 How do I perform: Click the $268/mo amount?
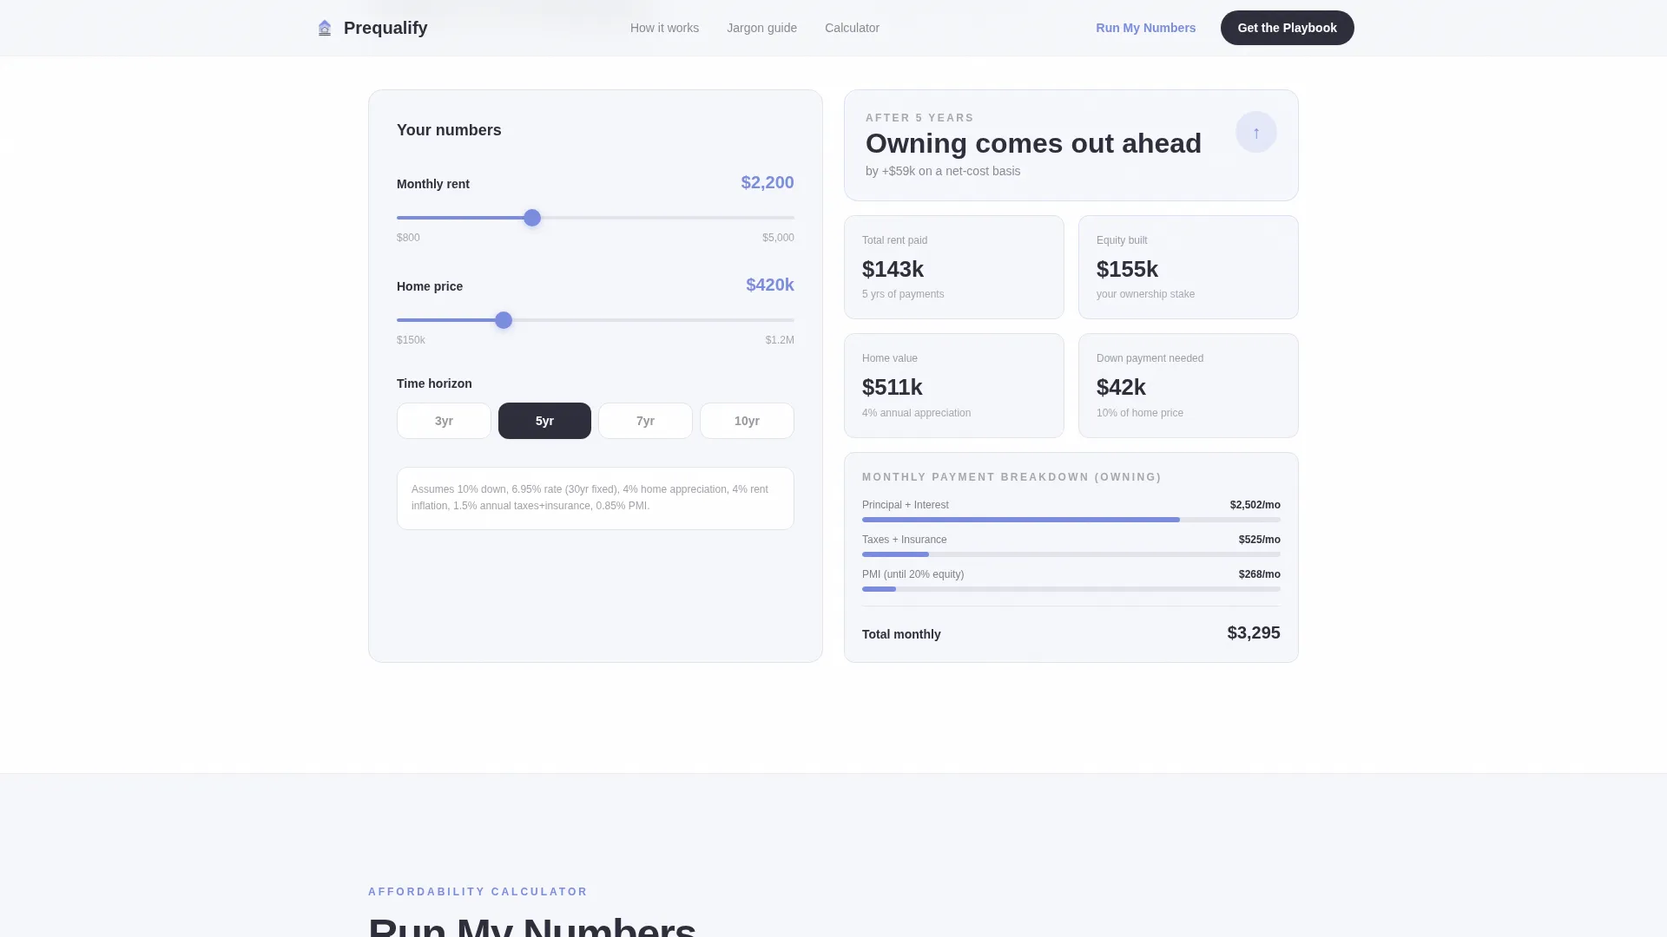(x=1259, y=574)
